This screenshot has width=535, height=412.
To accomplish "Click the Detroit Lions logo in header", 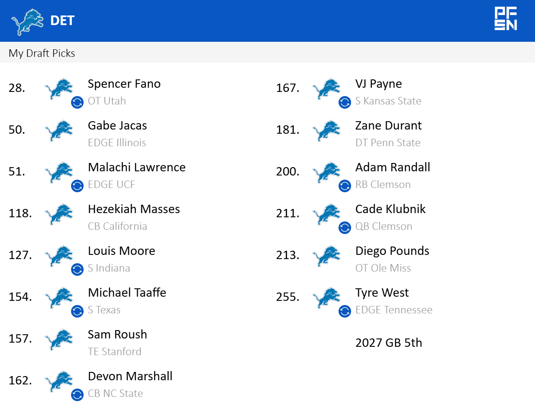I will (x=27, y=21).
